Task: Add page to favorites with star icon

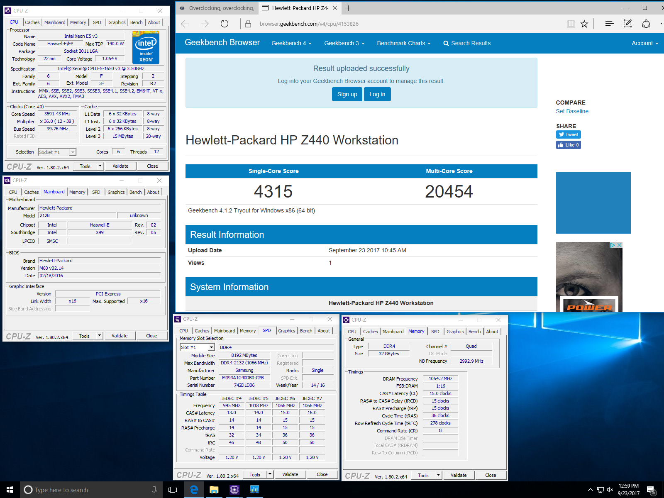Action: click(584, 24)
